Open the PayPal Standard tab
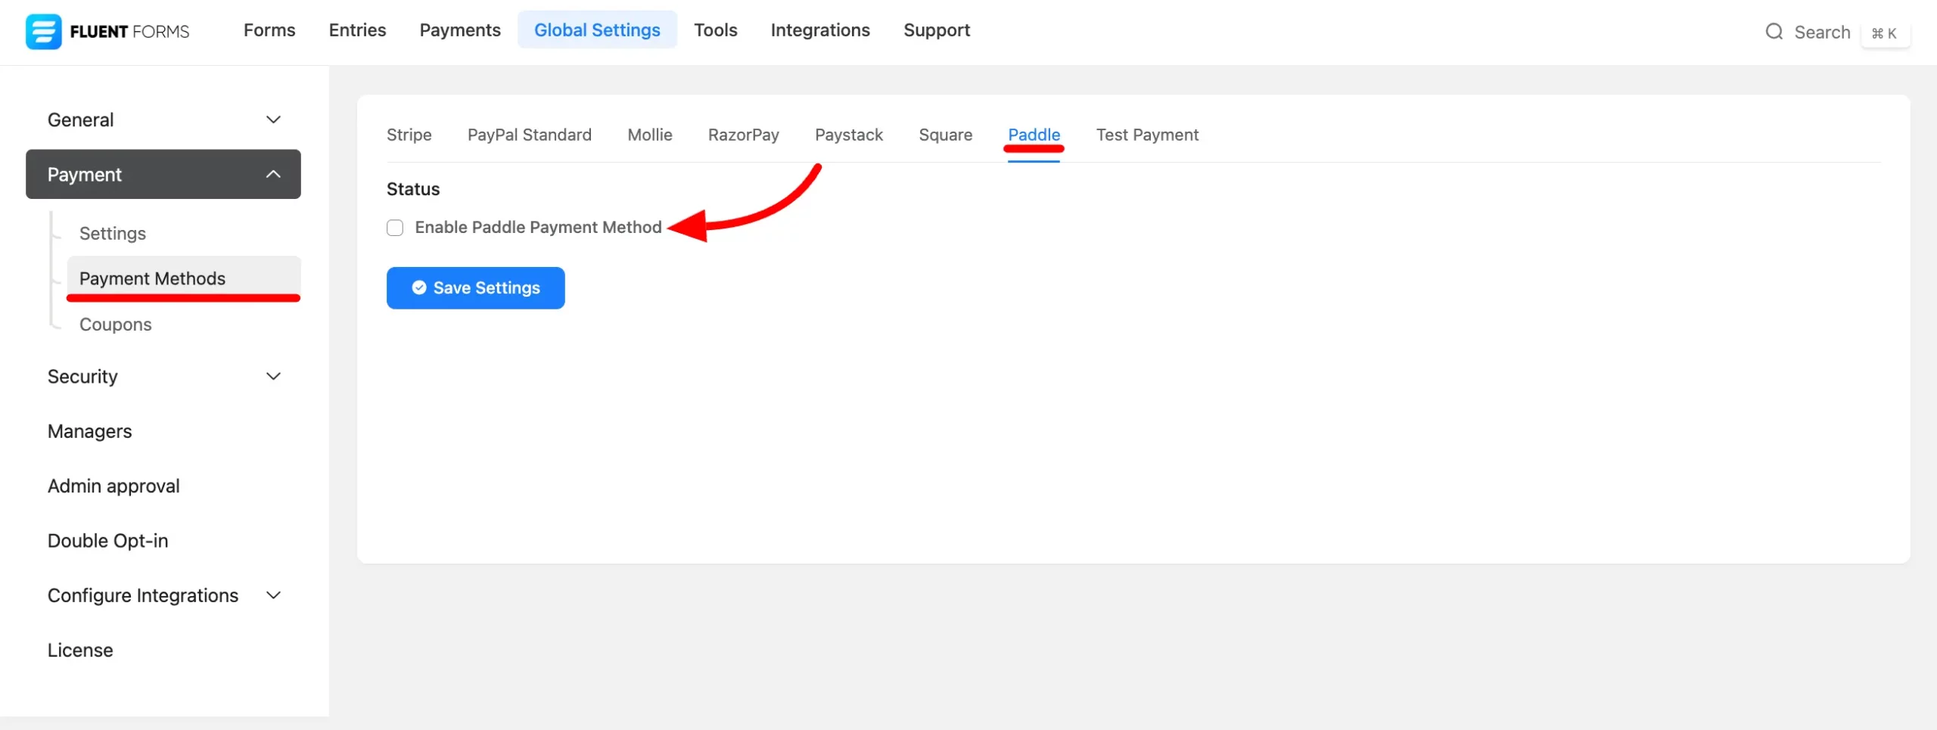Screen dimensions: 1937x730 pos(529,135)
